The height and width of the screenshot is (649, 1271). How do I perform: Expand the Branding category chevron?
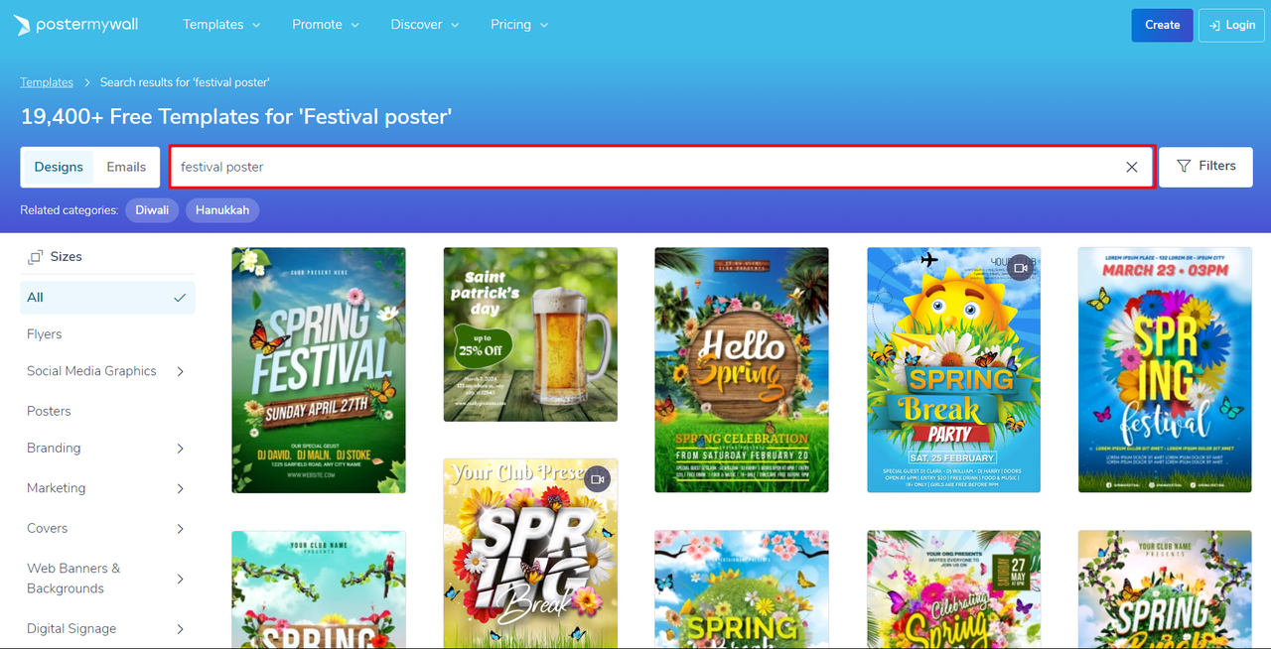[x=180, y=449]
